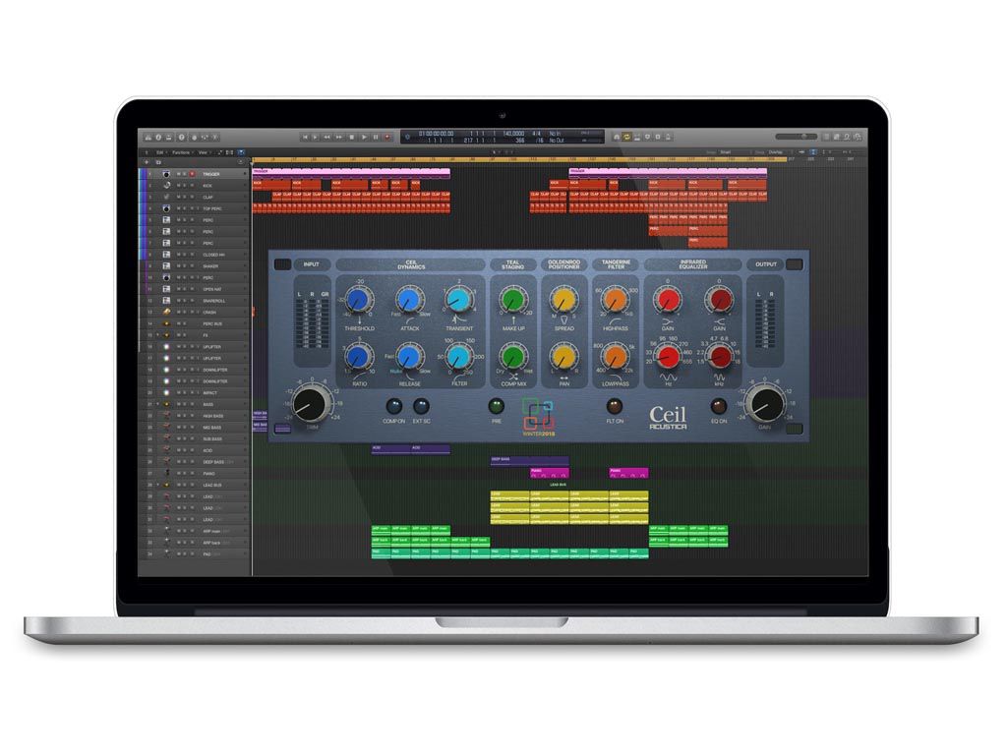Enable the EXT SC sidechain switch
The image size is (1007, 755).
point(421,406)
